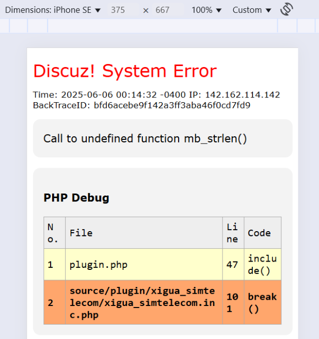This screenshot has width=319, height=339.
Task: Click the BackTraceID hash text
Action: click(172, 105)
